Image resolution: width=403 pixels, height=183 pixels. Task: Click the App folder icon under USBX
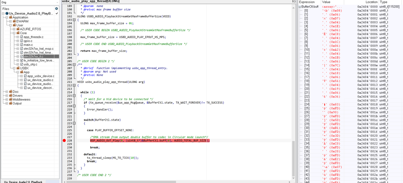(22, 72)
